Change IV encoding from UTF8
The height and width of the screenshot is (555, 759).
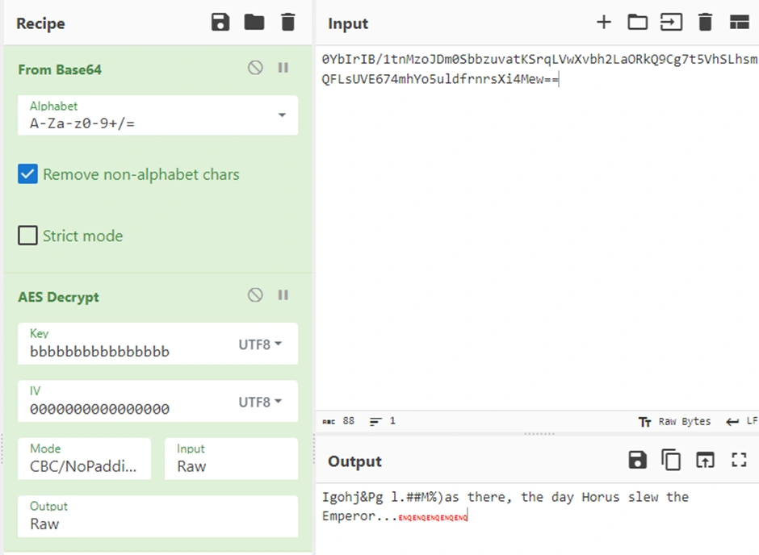260,402
